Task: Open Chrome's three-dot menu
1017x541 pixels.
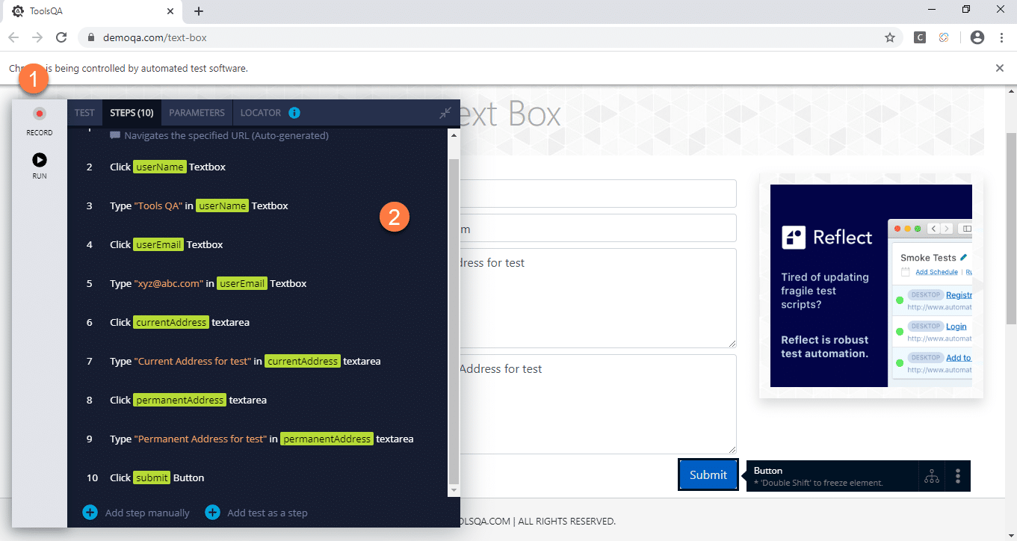Action: [x=1001, y=37]
